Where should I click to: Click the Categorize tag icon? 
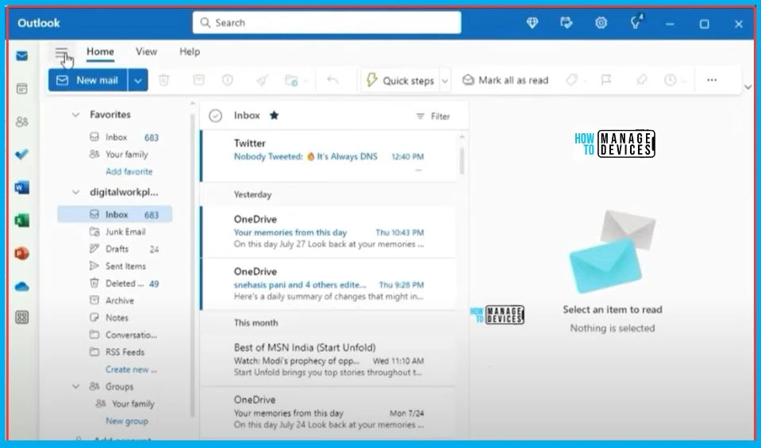pos(571,80)
